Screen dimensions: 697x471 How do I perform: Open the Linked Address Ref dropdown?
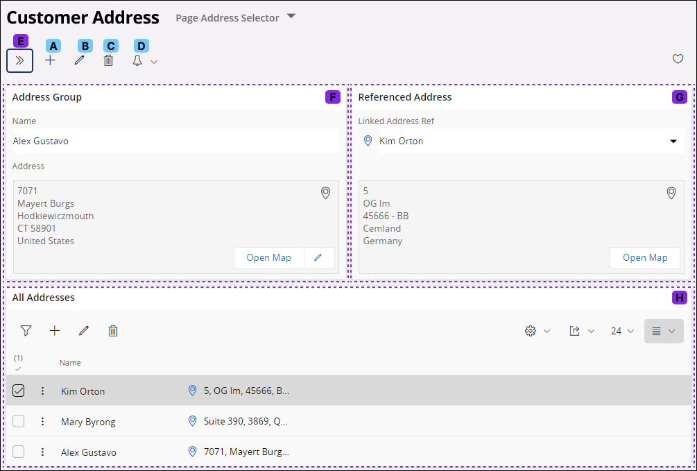click(673, 141)
